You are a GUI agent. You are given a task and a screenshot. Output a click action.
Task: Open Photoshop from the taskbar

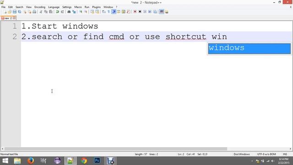coord(97,160)
